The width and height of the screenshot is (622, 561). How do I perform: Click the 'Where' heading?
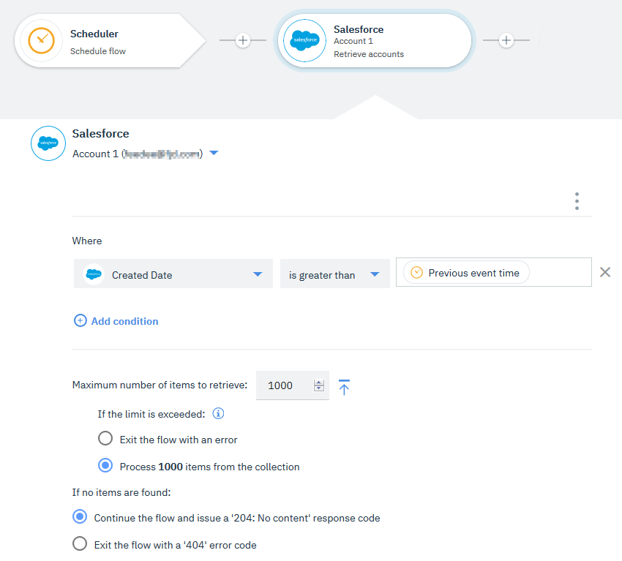tap(87, 241)
